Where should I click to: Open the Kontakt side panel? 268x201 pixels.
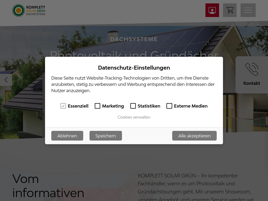pyautogui.click(x=252, y=75)
